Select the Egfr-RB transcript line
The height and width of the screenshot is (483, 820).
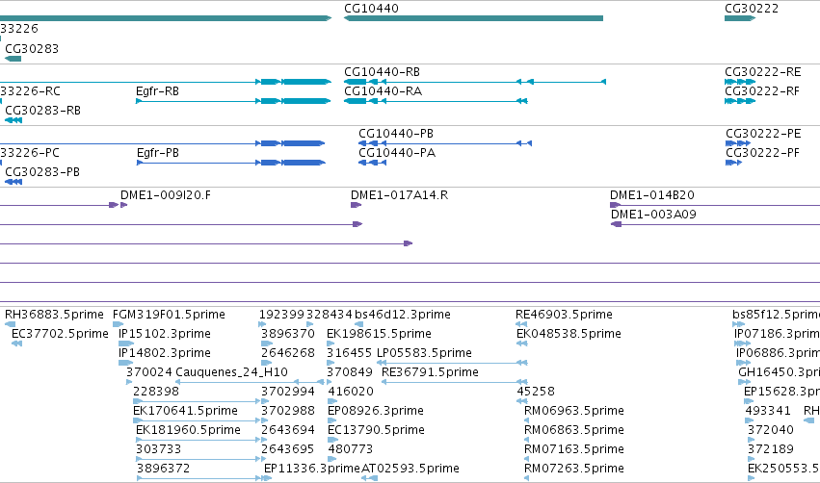(233, 101)
